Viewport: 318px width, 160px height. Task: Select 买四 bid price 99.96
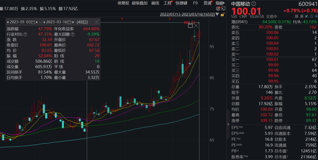click(x=273, y=76)
